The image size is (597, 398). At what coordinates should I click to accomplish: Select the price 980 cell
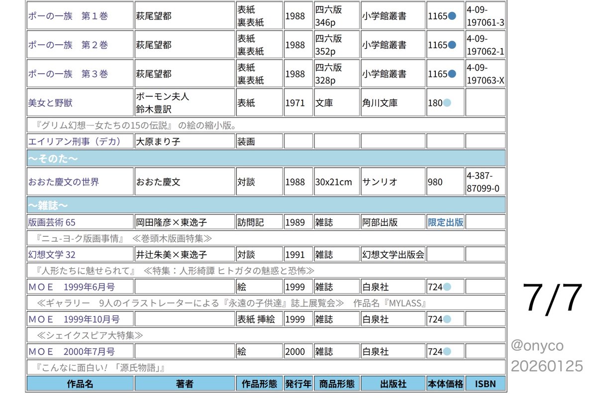[x=445, y=182]
